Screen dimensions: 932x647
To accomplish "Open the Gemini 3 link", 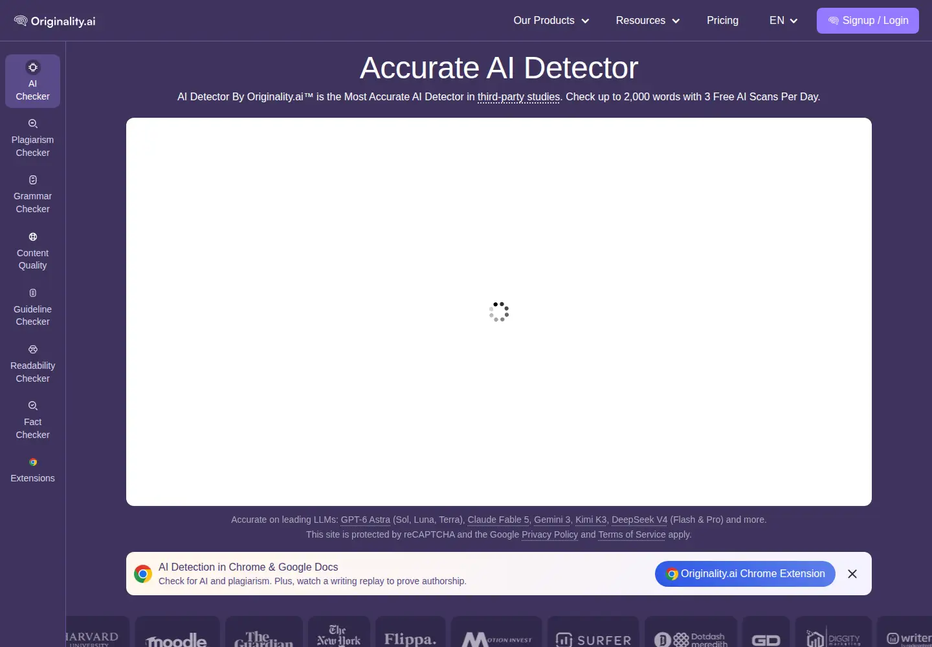I will pos(552,520).
